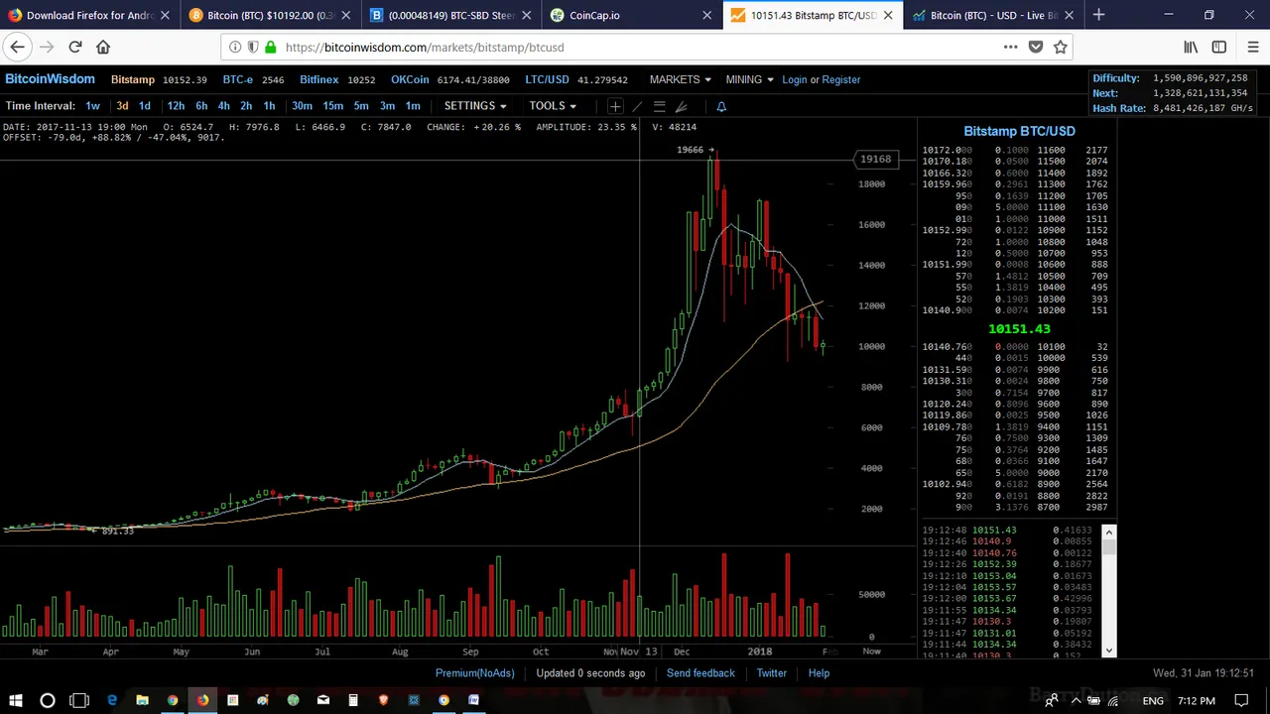Click the Login link
Screen dimensions: 1270x714
[794, 79]
